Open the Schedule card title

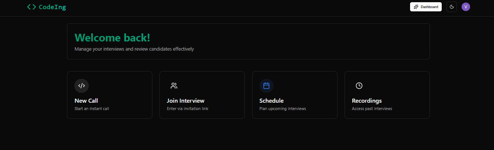click(x=271, y=101)
